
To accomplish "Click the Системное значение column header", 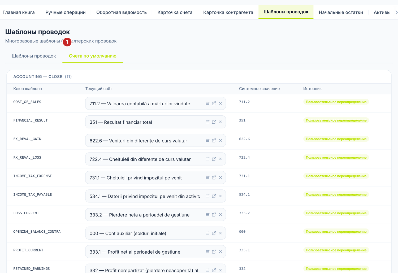I will click(x=259, y=89).
